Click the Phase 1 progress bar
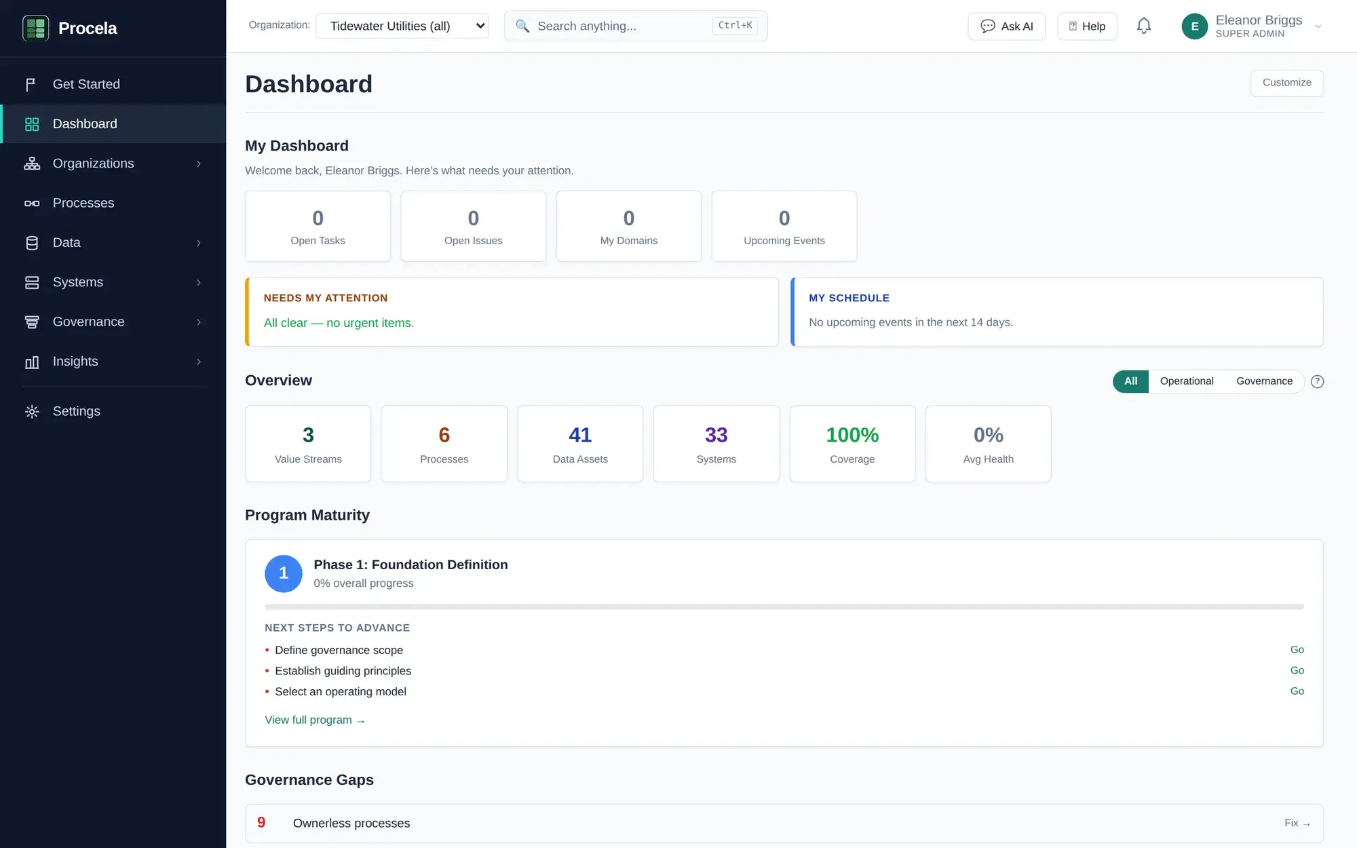1357x848 pixels. [784, 606]
